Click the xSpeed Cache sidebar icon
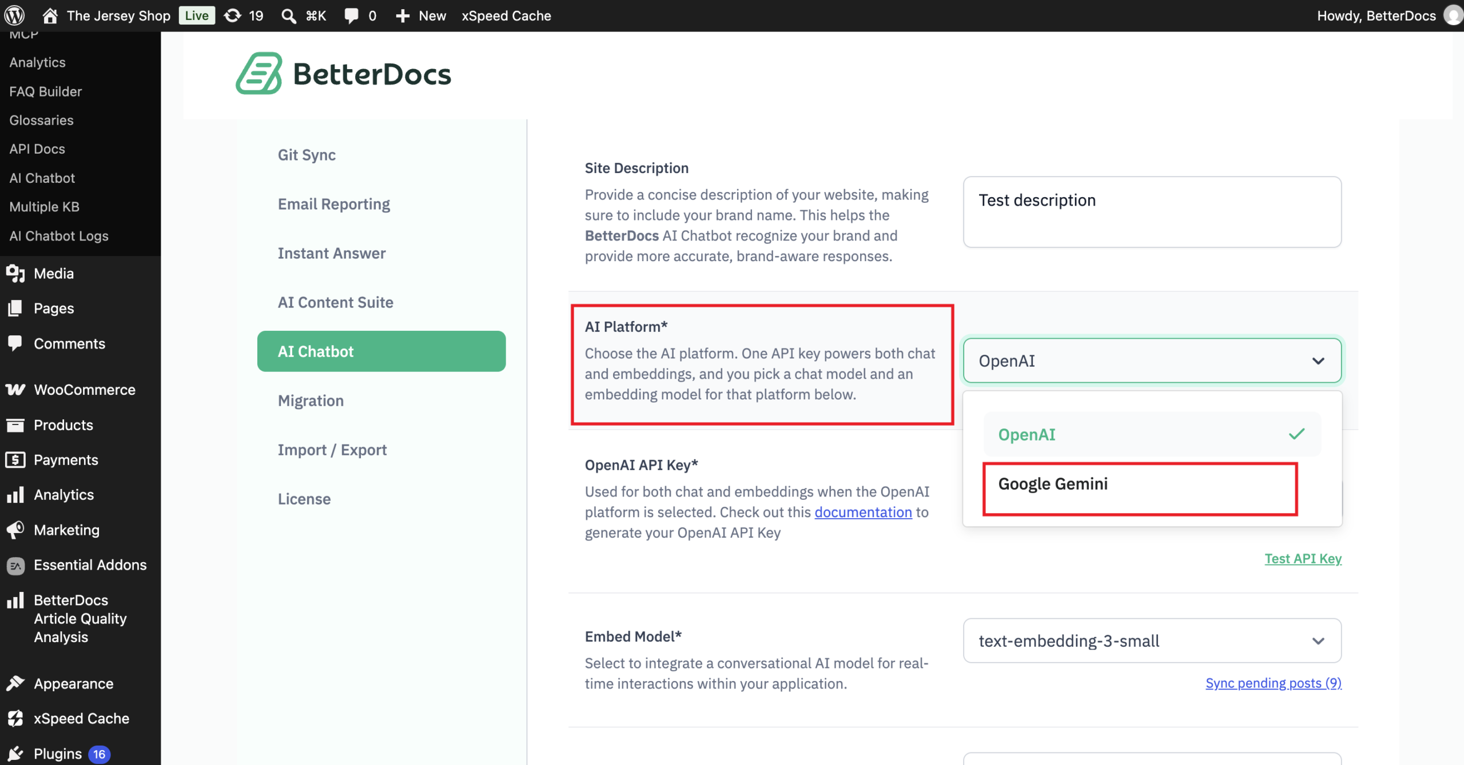The width and height of the screenshot is (1464, 765). [15, 718]
